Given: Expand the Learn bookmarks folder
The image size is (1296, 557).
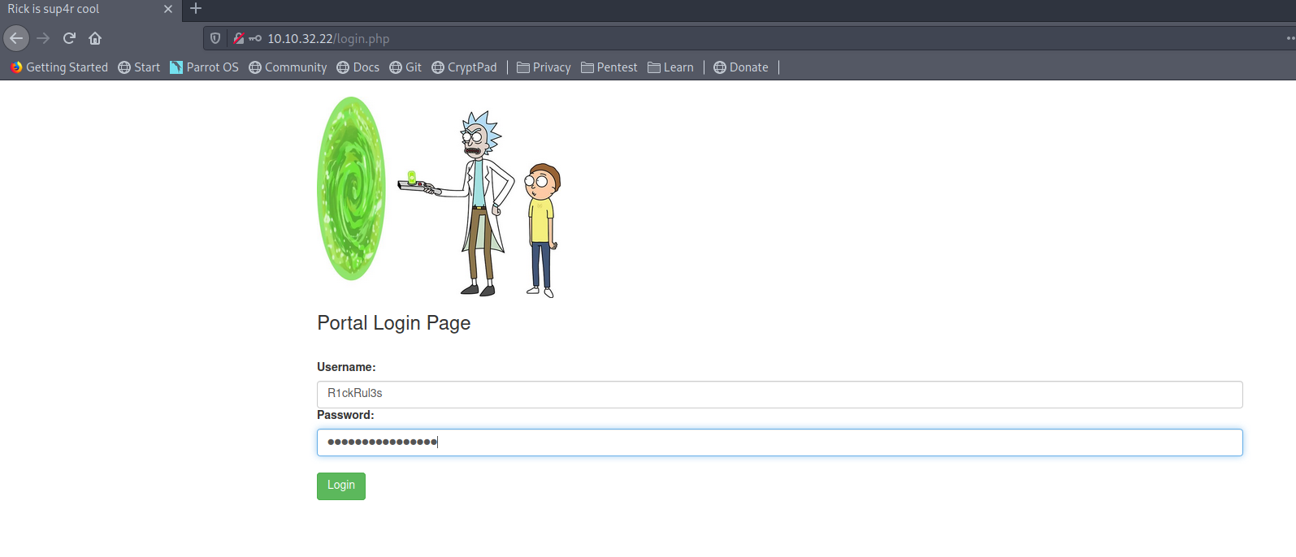Looking at the screenshot, I should click(670, 67).
